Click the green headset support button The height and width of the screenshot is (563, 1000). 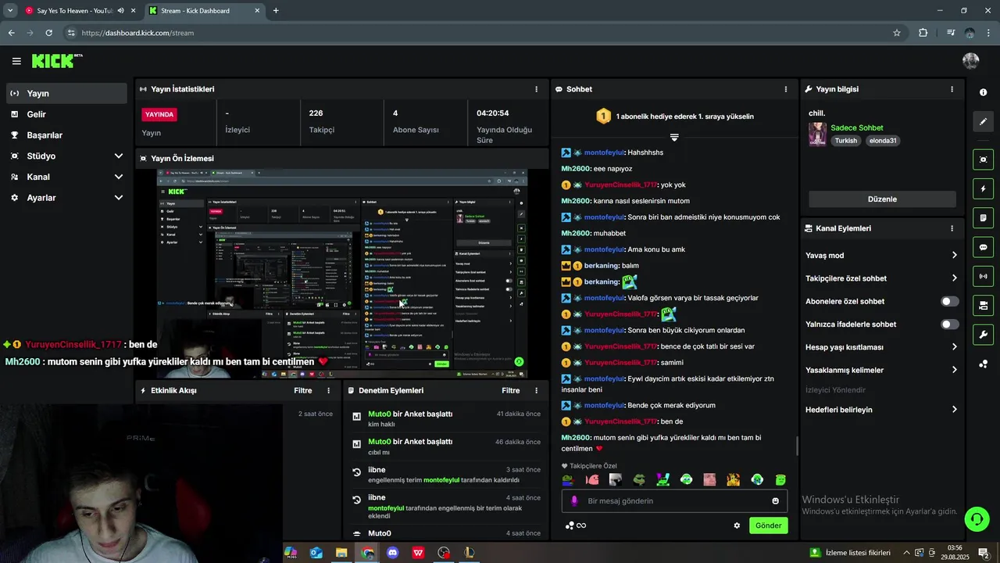pyautogui.click(x=976, y=518)
